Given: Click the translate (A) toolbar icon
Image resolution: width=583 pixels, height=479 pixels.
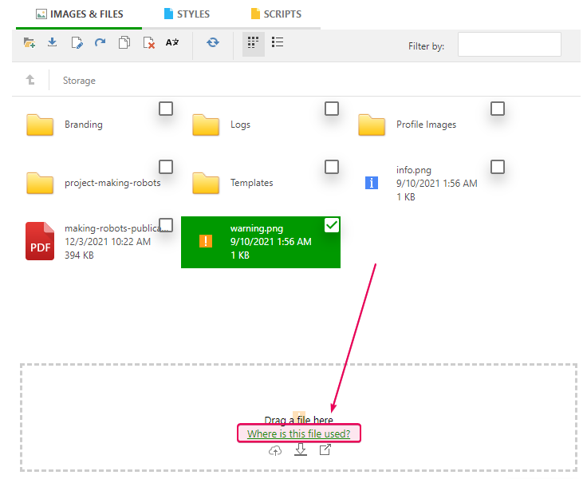Looking at the screenshot, I should [172, 42].
